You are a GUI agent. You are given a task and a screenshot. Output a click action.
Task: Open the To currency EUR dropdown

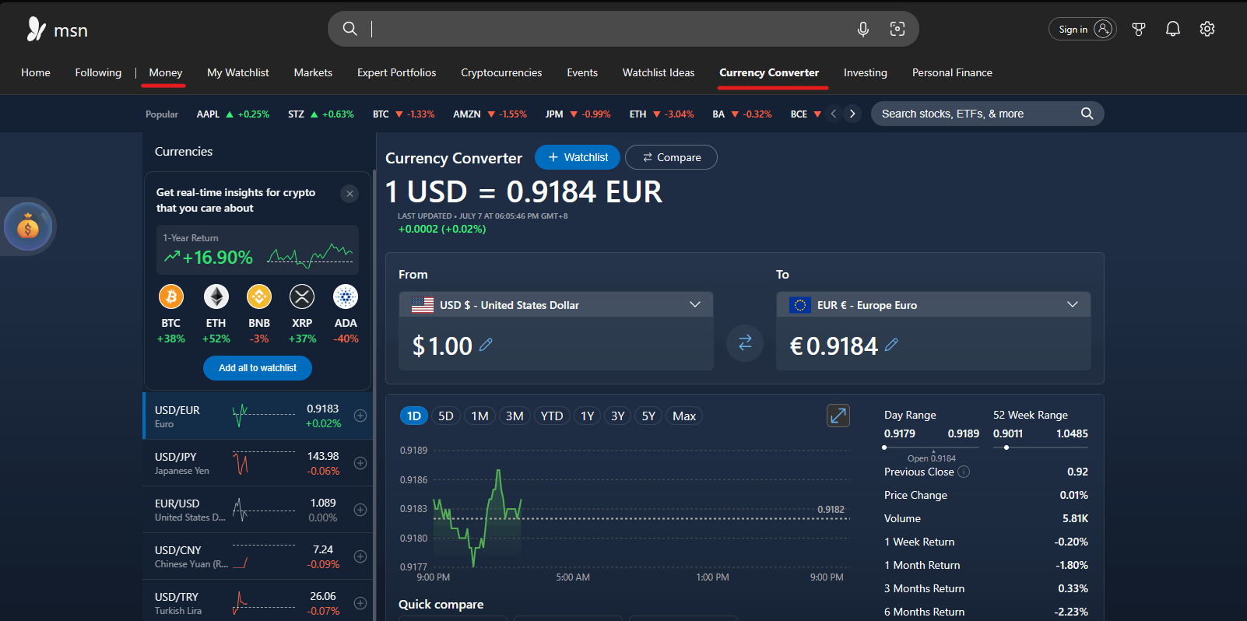(x=933, y=305)
